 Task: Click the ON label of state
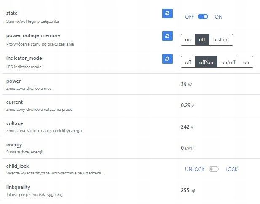[x=218, y=17]
